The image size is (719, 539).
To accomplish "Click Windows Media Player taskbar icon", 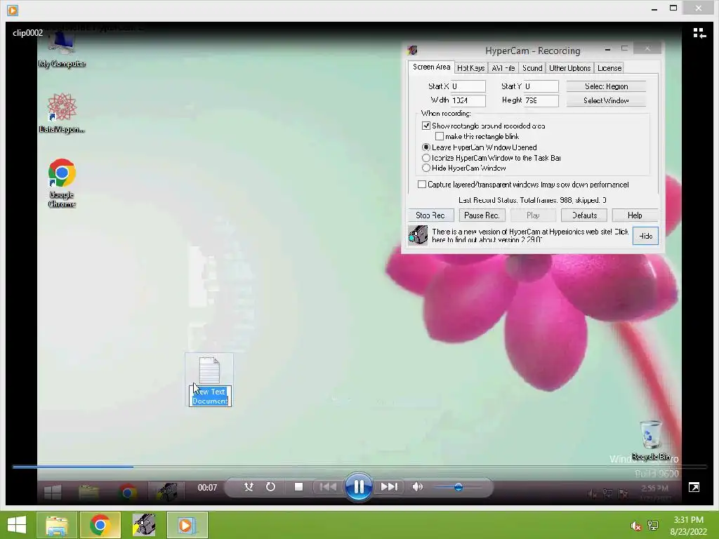I will (x=187, y=525).
